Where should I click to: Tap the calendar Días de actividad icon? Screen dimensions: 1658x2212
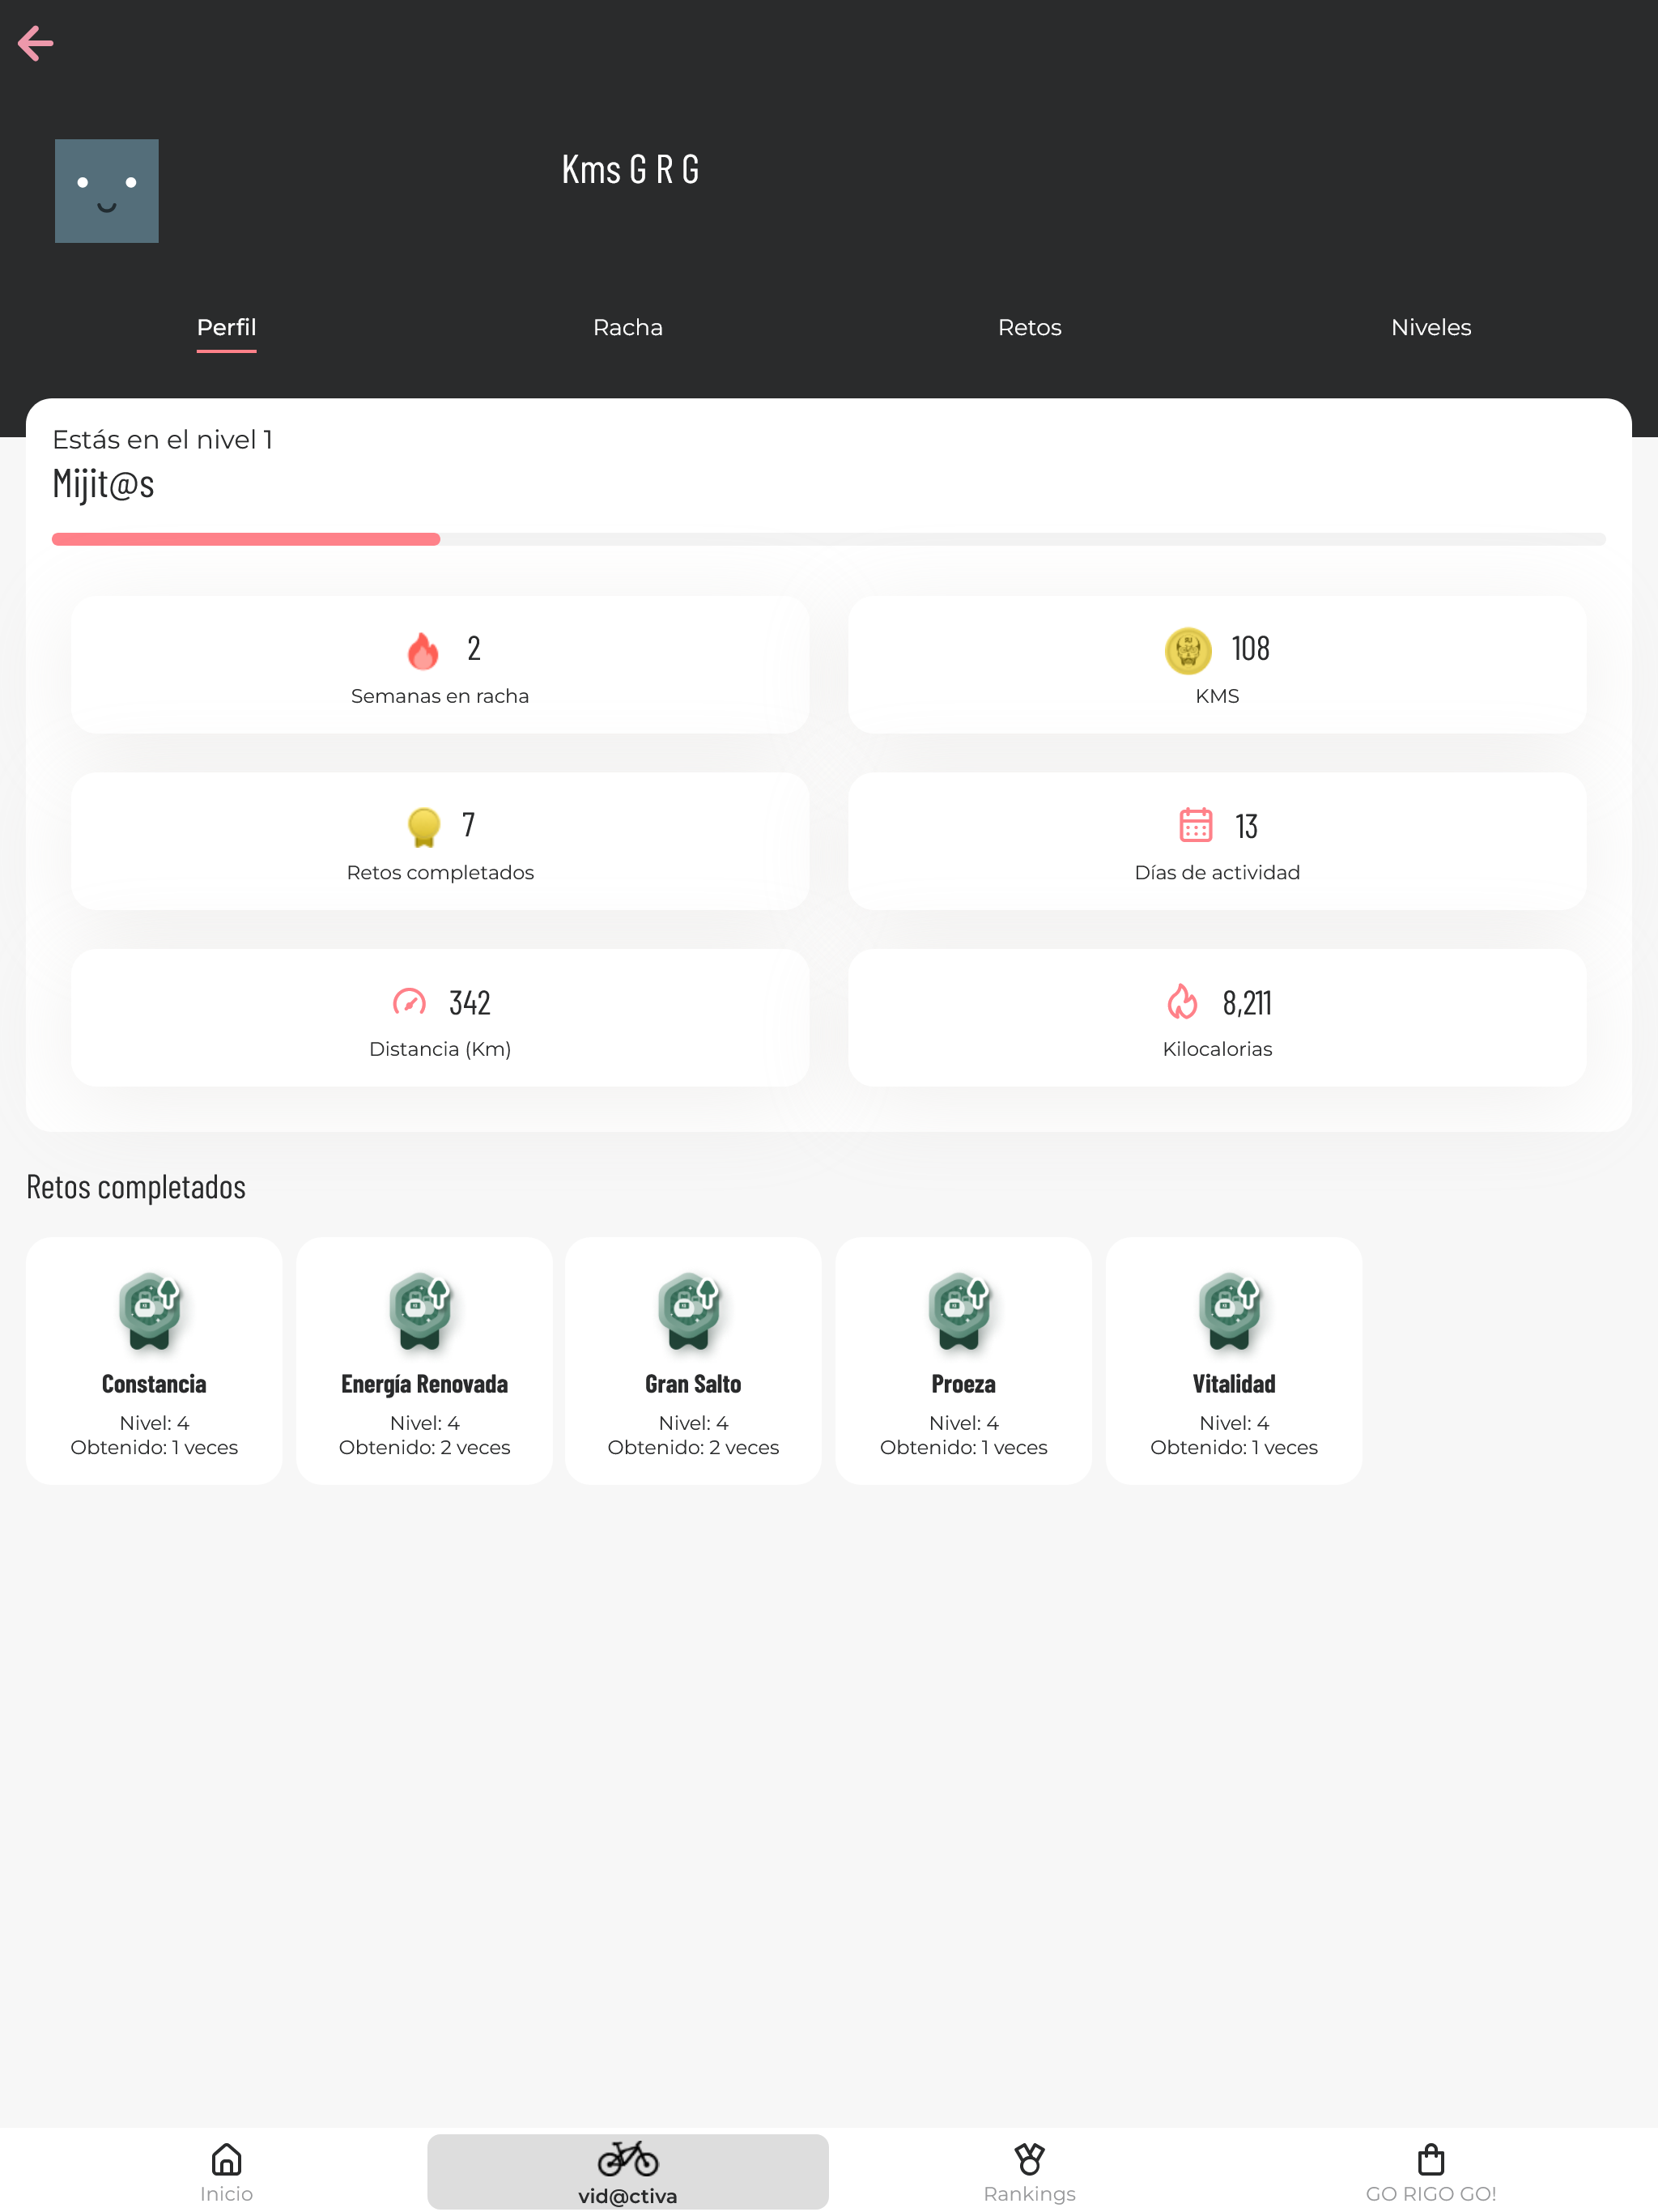[1195, 825]
